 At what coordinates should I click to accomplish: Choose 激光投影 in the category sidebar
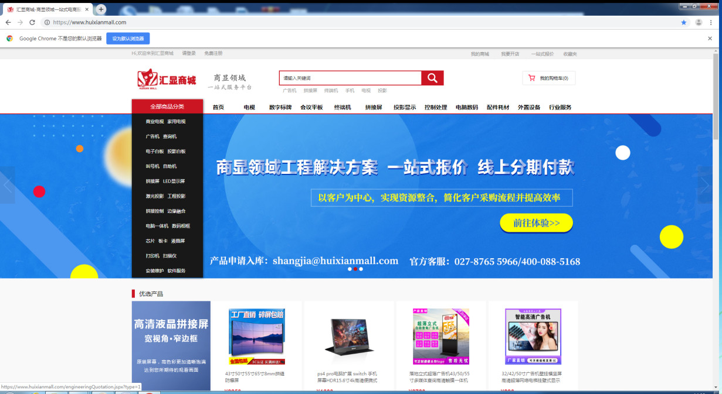click(x=155, y=196)
